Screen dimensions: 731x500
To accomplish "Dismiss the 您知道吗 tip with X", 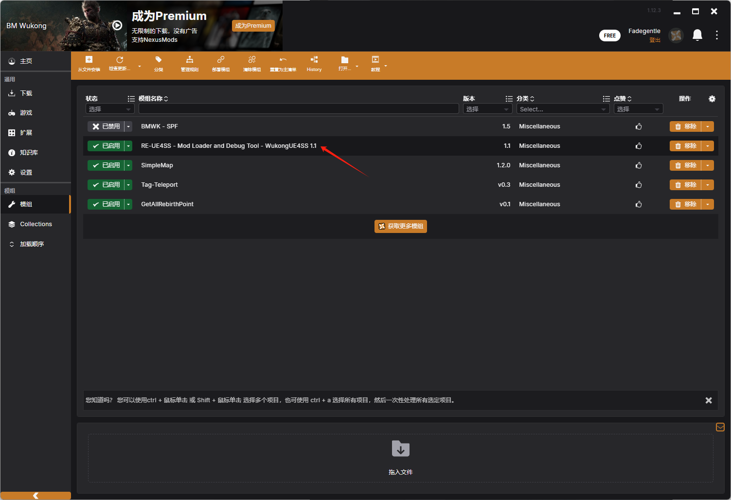I will pyautogui.click(x=709, y=400).
